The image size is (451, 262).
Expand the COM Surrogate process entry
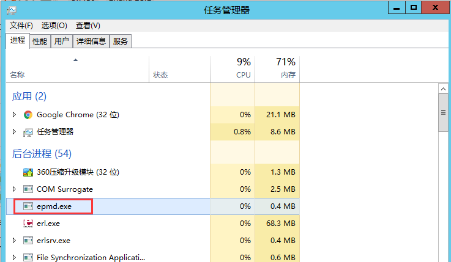[x=15, y=189]
